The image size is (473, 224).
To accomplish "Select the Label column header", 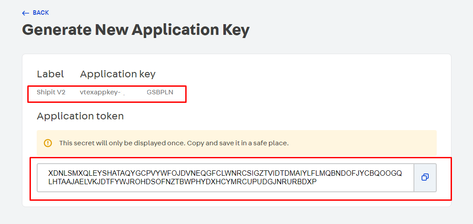I will (51, 74).
